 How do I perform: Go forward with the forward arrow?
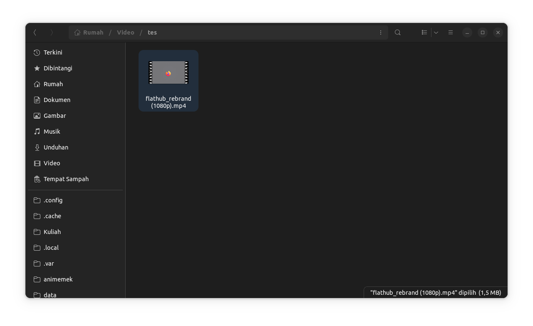coord(52,32)
